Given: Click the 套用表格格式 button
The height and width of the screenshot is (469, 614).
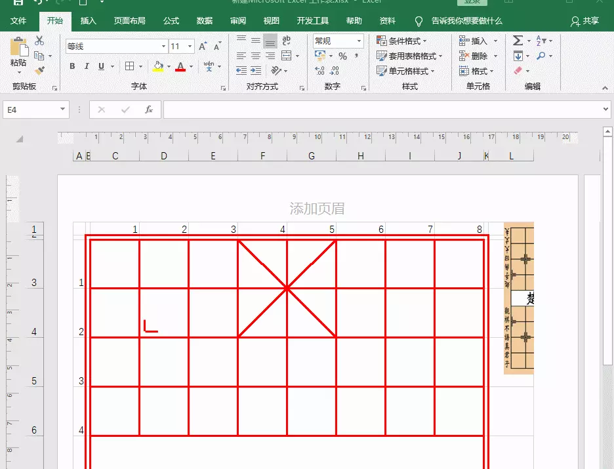Looking at the screenshot, I should [410, 55].
